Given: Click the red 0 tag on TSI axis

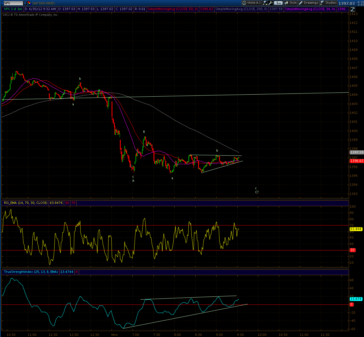Looking at the screenshot, I should [351, 304].
